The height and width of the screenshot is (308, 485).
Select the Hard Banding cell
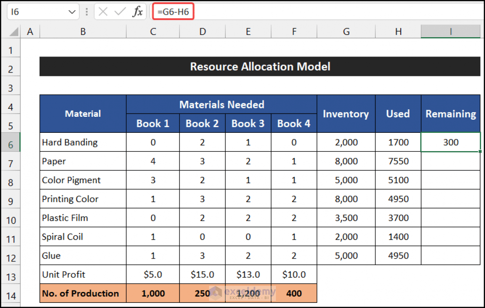83,142
